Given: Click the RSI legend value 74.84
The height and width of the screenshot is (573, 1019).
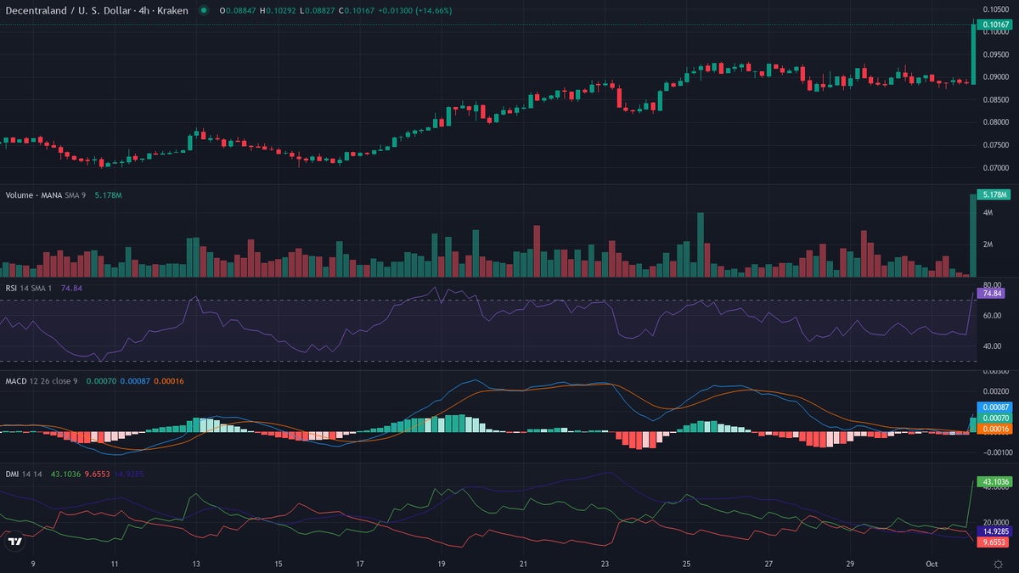Looking at the screenshot, I should tap(71, 288).
